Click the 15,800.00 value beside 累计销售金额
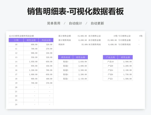This screenshot has width=151, height=115. (82, 36)
